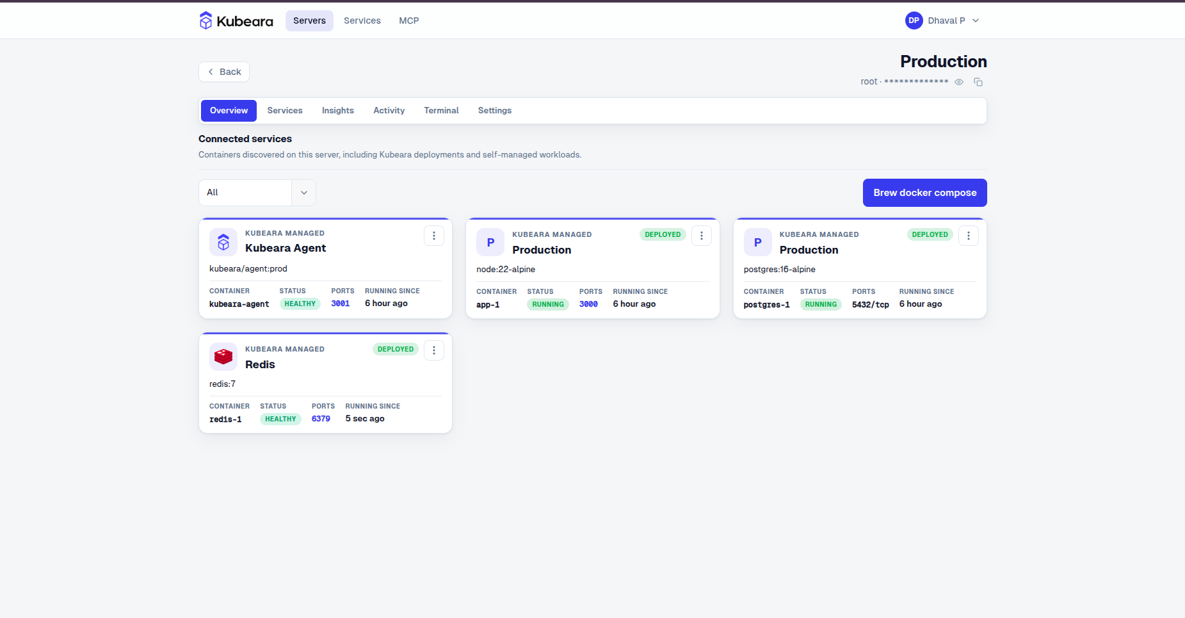Click the redis:7 image name
The image size is (1185, 618).
(x=222, y=384)
